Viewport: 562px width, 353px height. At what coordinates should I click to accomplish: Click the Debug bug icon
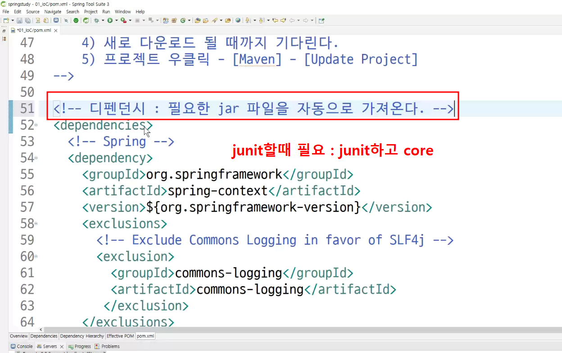[x=96, y=20]
